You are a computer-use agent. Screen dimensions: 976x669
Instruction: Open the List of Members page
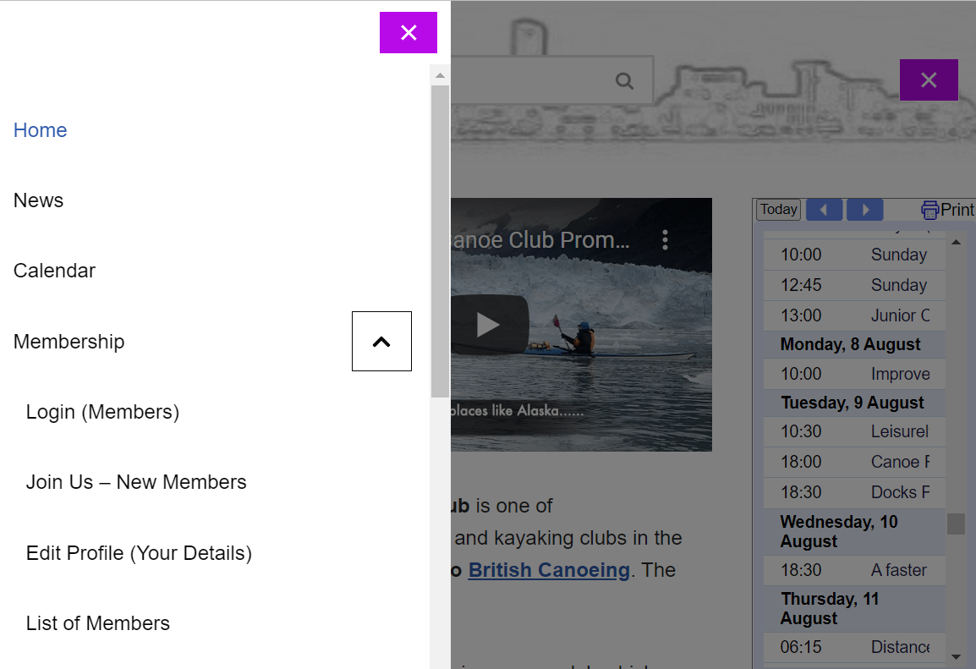(x=98, y=622)
